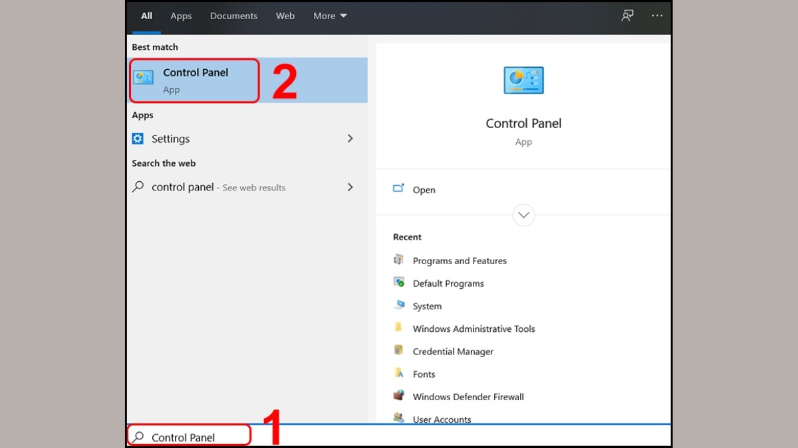This screenshot has width=798, height=448.
Task: Open Default Programs from Recent
Action: [448, 283]
